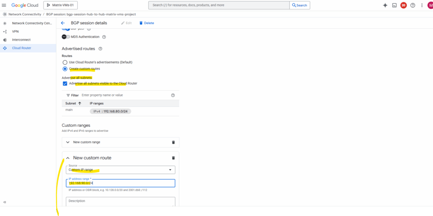
Task: Go back using the blue arrow
Action: (x=63, y=23)
